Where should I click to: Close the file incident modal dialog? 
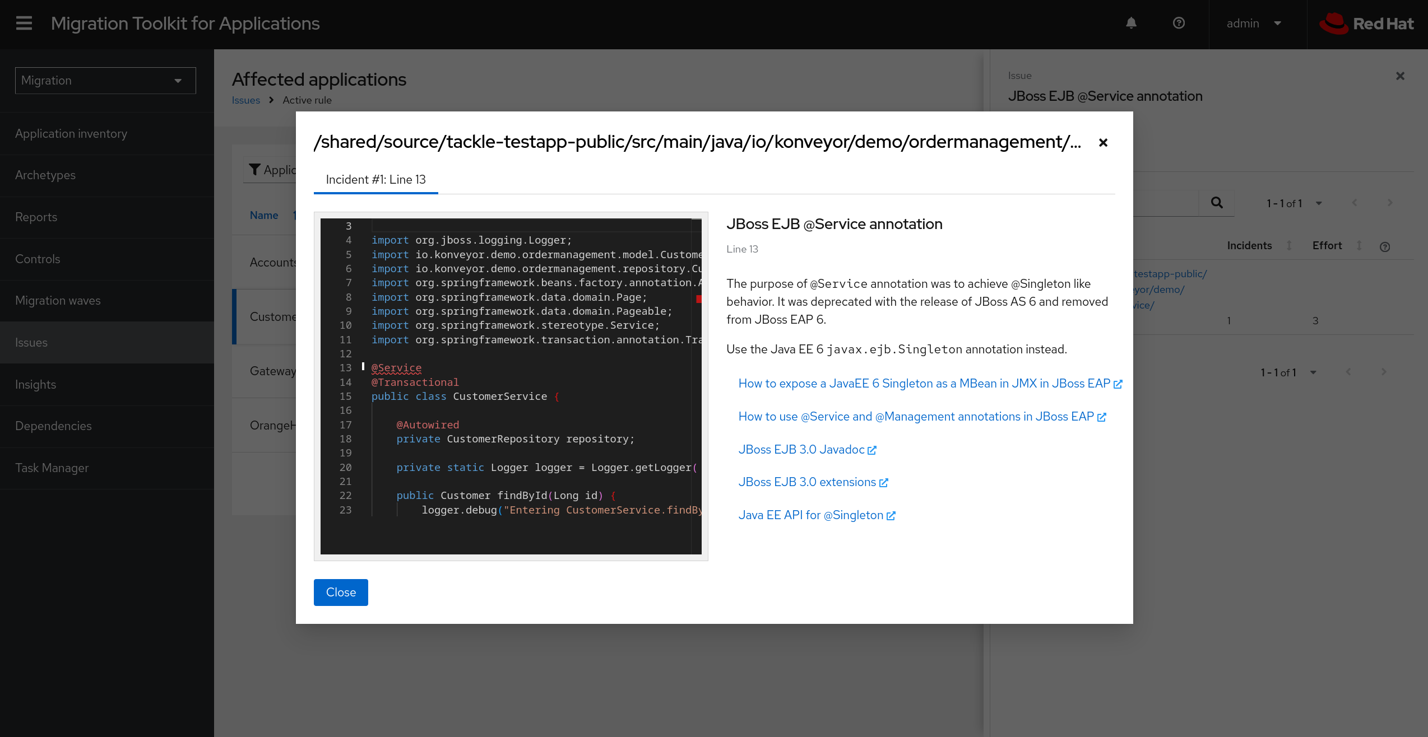coord(1103,143)
